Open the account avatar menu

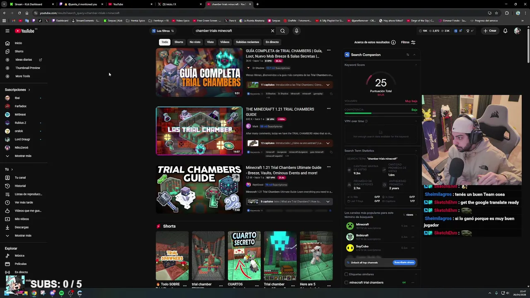(517, 31)
